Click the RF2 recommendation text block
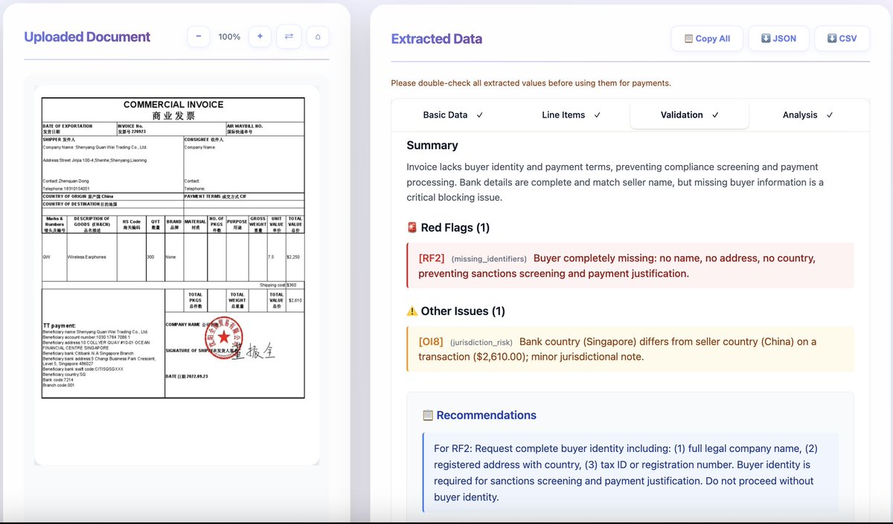Viewport: 893px width, 524px height. [x=630, y=473]
